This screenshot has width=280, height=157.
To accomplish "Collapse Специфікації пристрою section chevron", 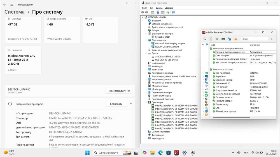I will click(x=131, y=104).
